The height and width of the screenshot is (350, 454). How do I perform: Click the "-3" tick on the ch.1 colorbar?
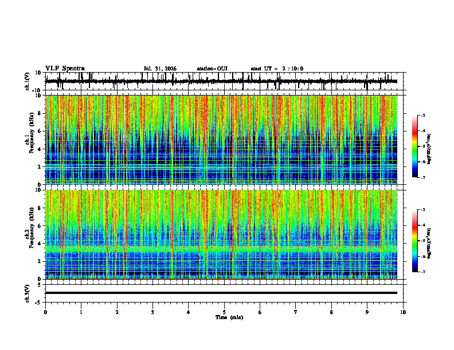tap(422, 115)
